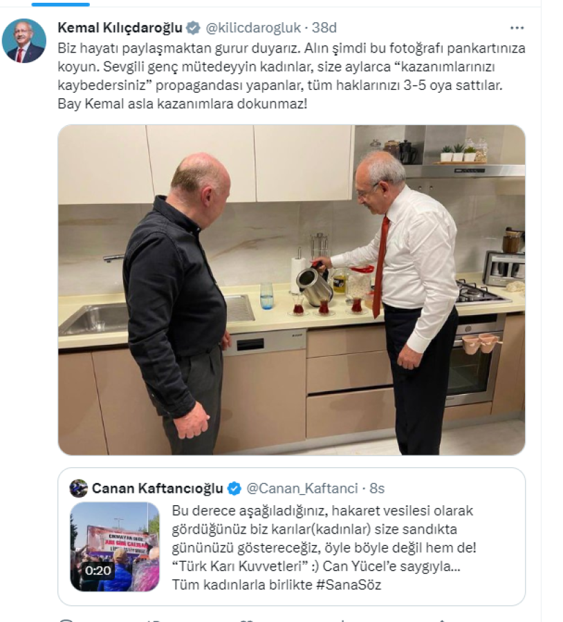Click the partially visible reply icon under the tweet
Image resolution: width=563 pixels, height=622 pixels.
tap(66, 620)
